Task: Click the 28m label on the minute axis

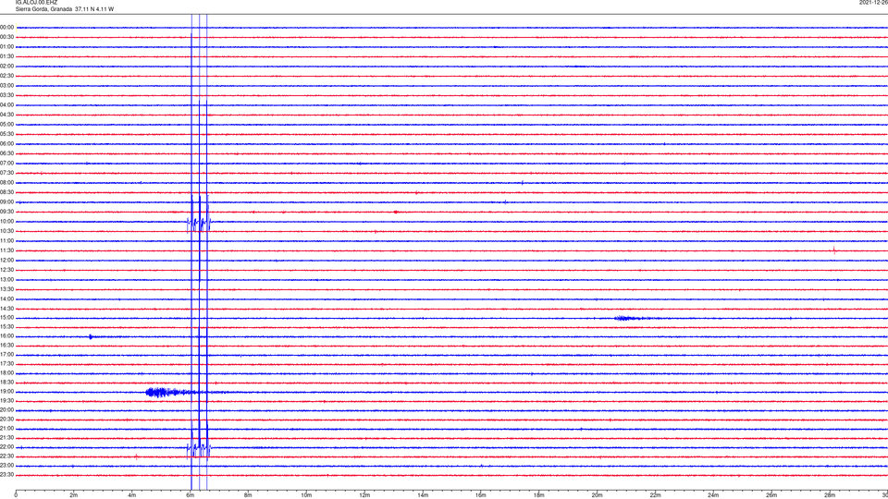Action: click(831, 495)
